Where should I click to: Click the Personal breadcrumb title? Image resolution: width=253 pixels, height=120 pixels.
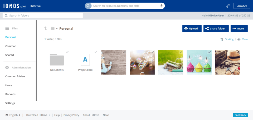[x=66, y=29]
